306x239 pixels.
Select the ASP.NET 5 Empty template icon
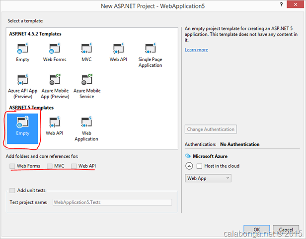click(22, 122)
